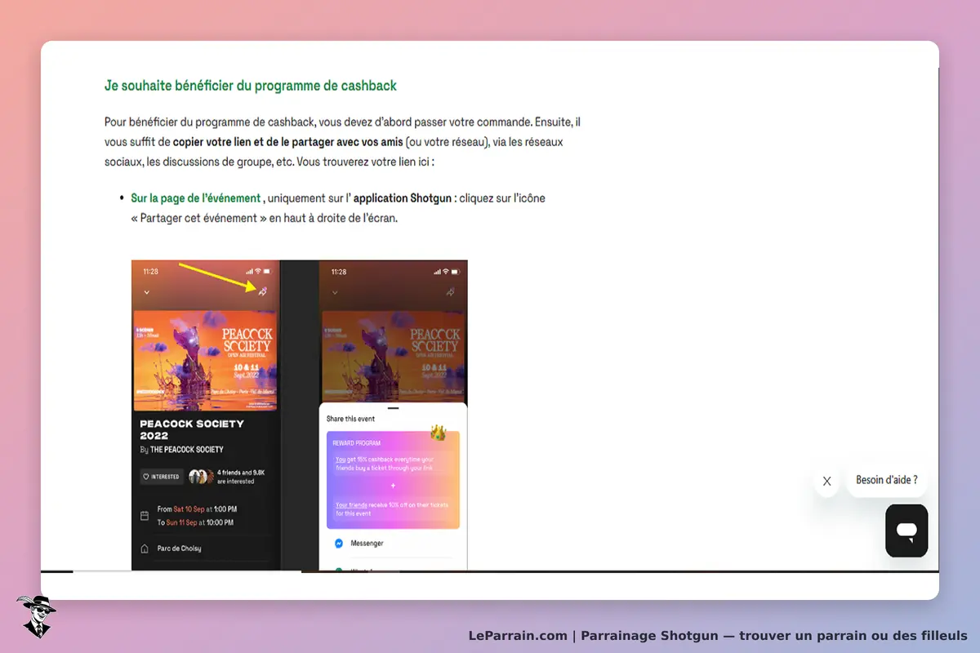The width and height of the screenshot is (980, 653).
Task: Click the Messenger row in share sheet
Action: [x=393, y=544]
